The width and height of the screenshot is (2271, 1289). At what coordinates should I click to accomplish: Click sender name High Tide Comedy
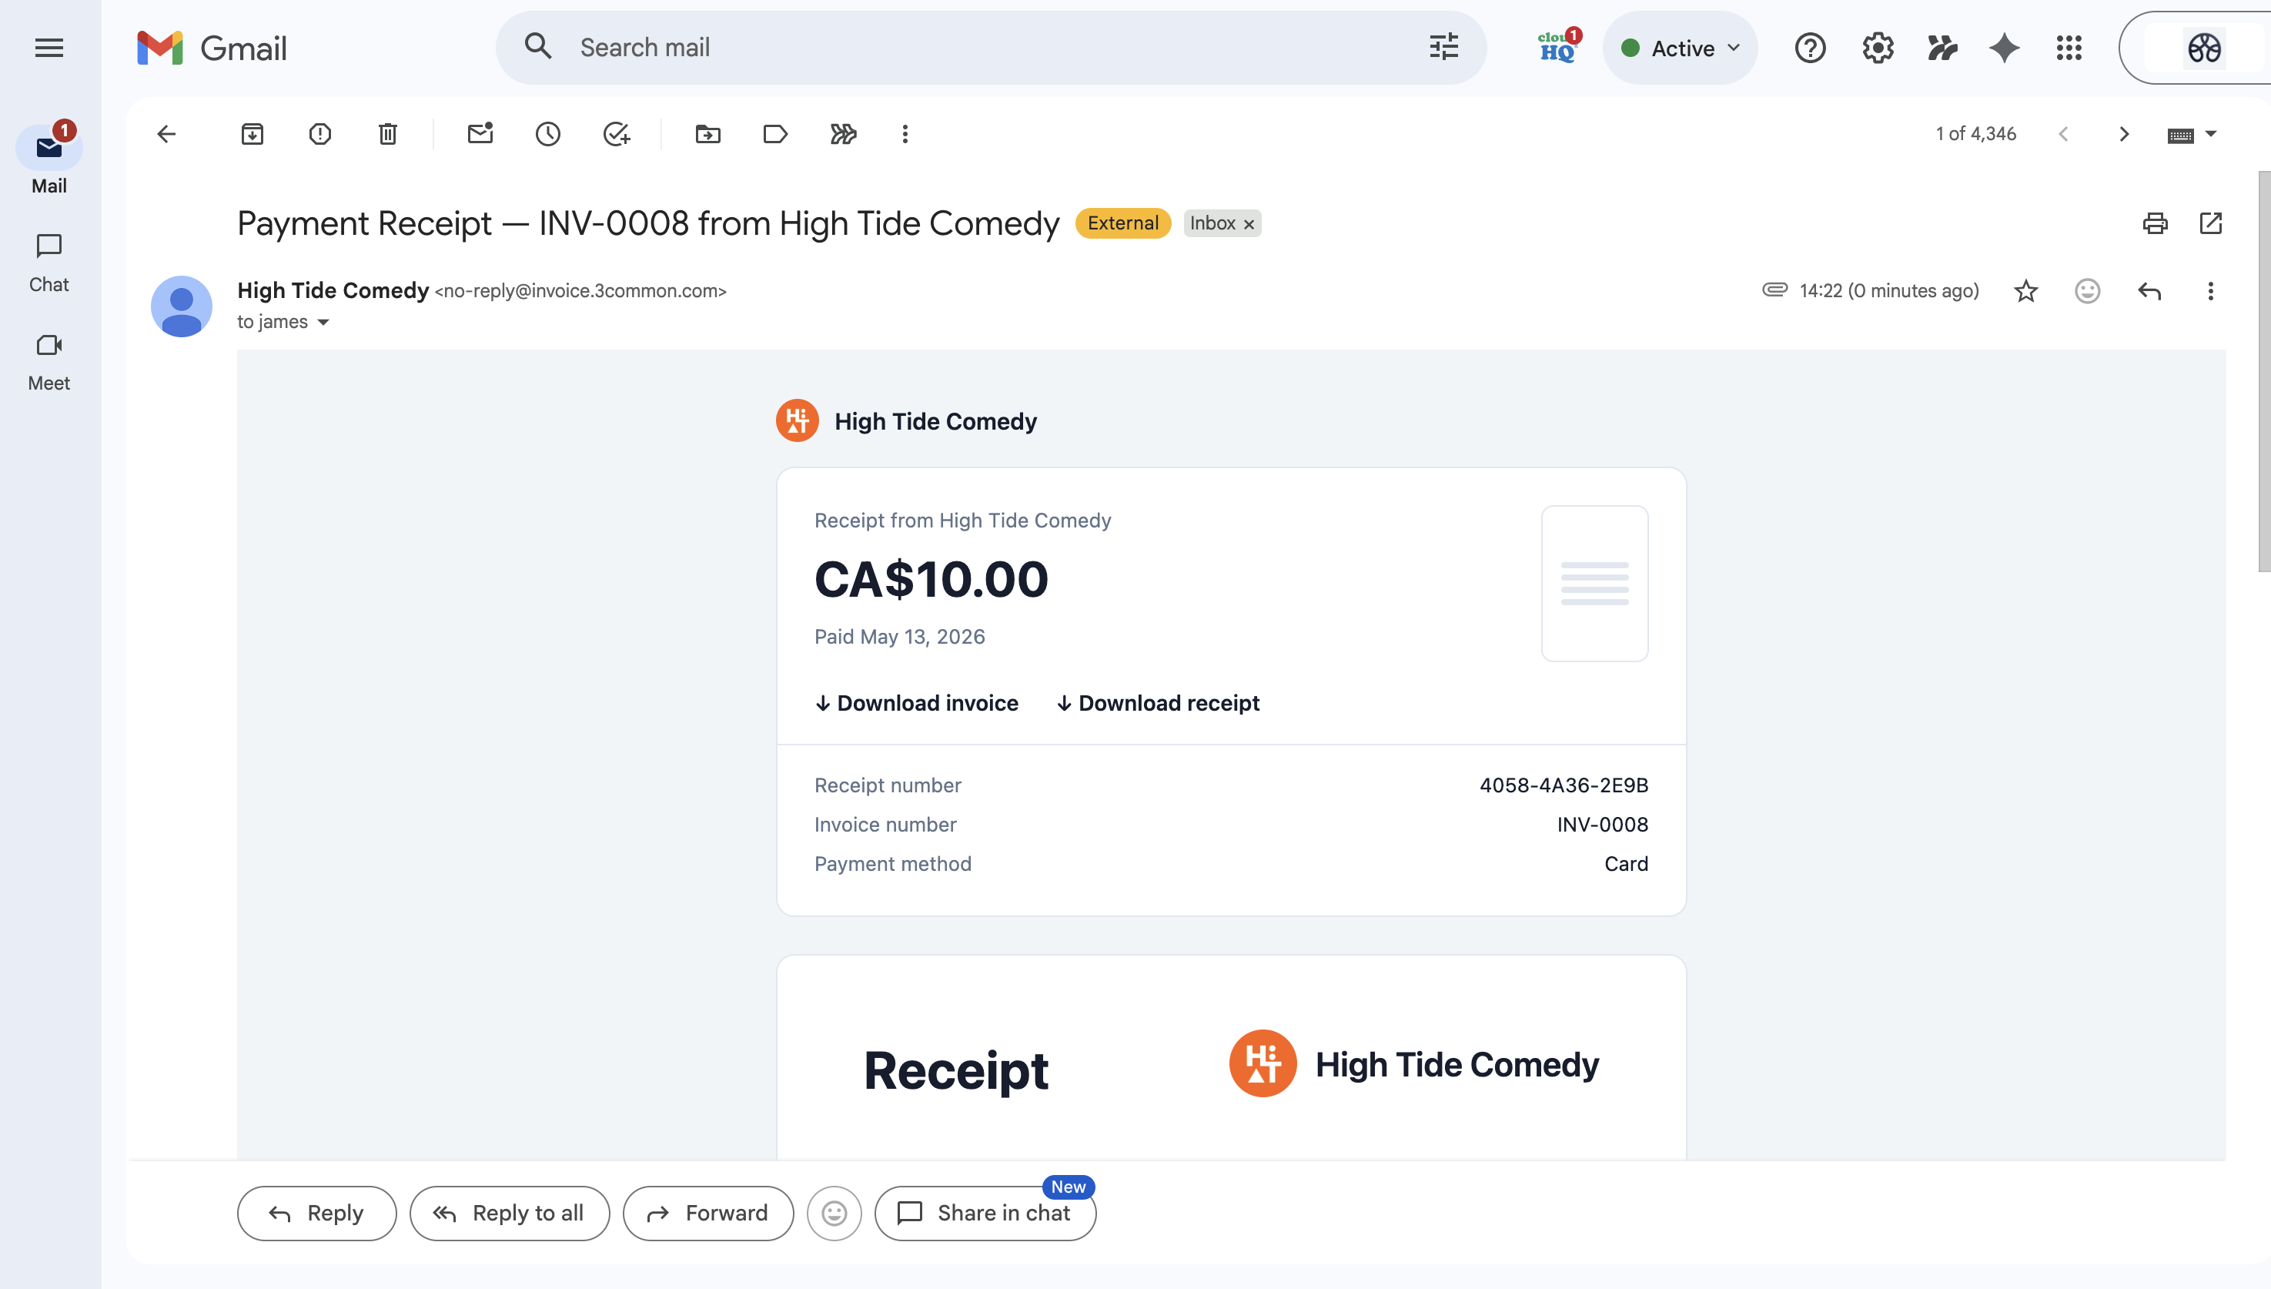click(x=333, y=290)
